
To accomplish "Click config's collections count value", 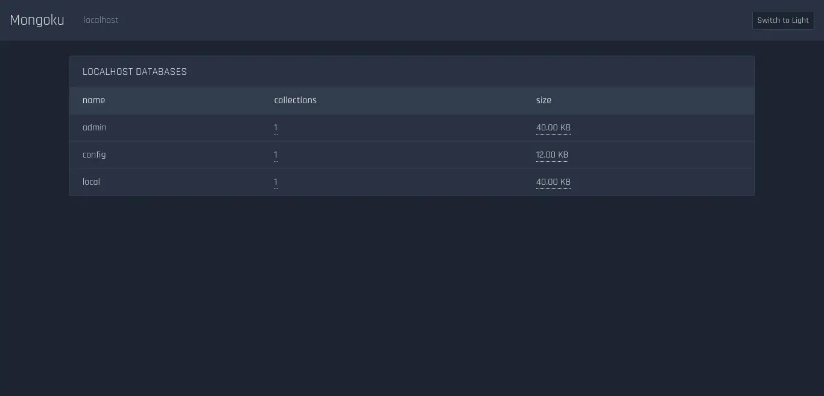I will (x=276, y=155).
